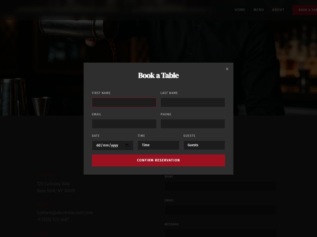Image resolution: width=317 pixels, height=237 pixels.
Task: Click the contact form Name field
Action: tap(221, 186)
